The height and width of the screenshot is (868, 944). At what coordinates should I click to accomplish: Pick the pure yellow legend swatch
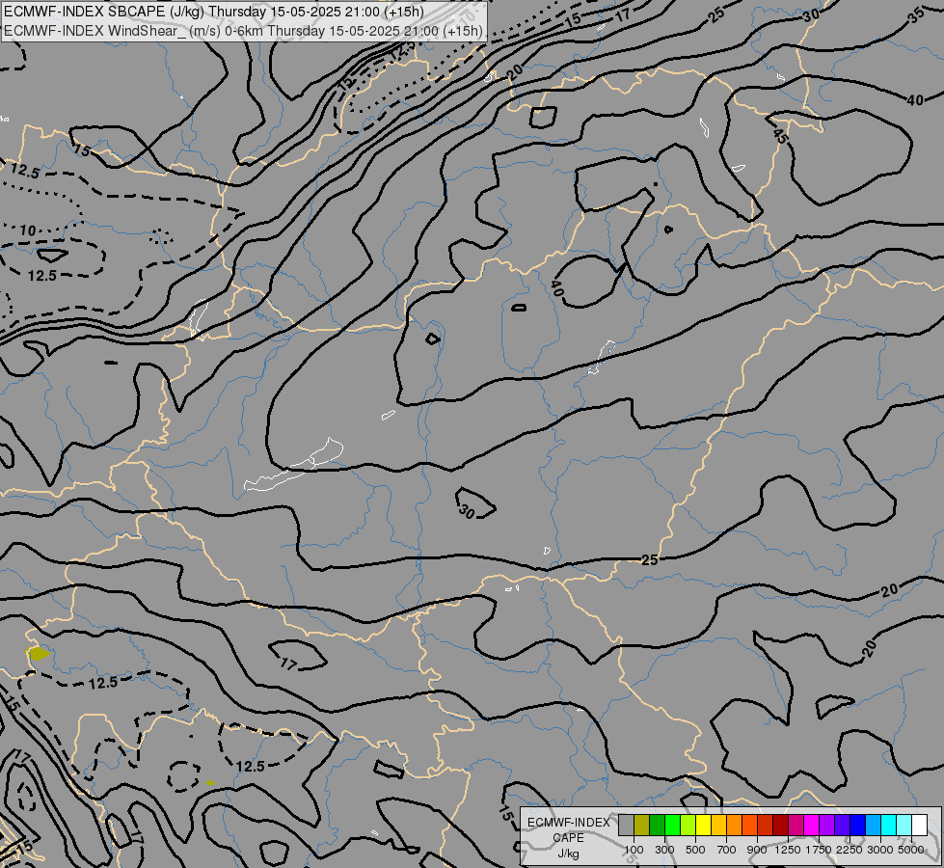tap(703, 825)
